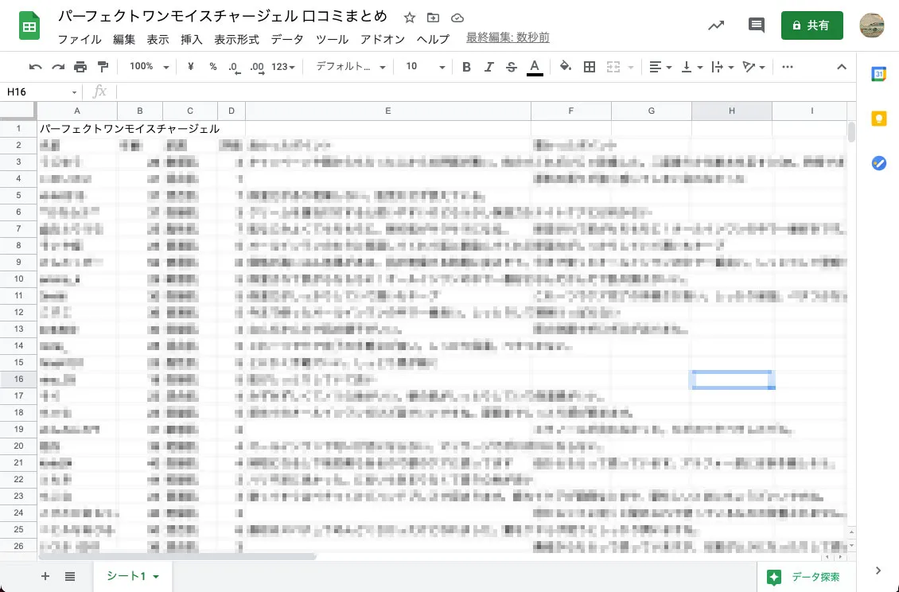899x592 pixels.
Task: Open the comment history
Action: coord(756,25)
